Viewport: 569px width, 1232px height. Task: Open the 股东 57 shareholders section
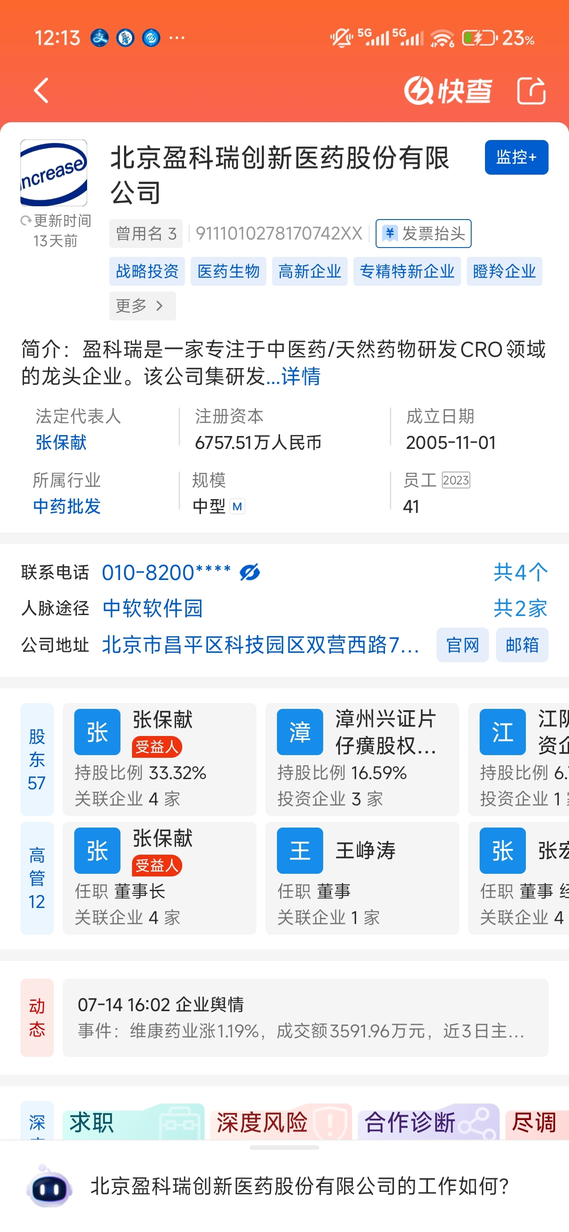point(37,759)
